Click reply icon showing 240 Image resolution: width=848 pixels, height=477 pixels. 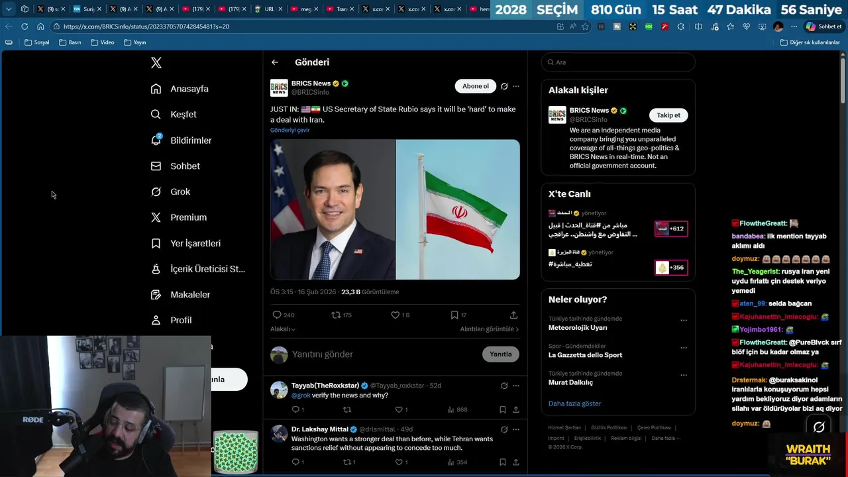tap(284, 315)
